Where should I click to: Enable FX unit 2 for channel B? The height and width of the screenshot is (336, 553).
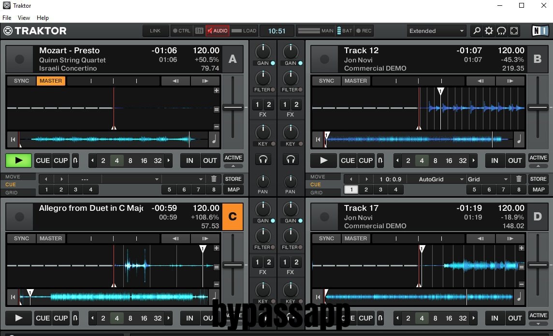click(x=296, y=104)
